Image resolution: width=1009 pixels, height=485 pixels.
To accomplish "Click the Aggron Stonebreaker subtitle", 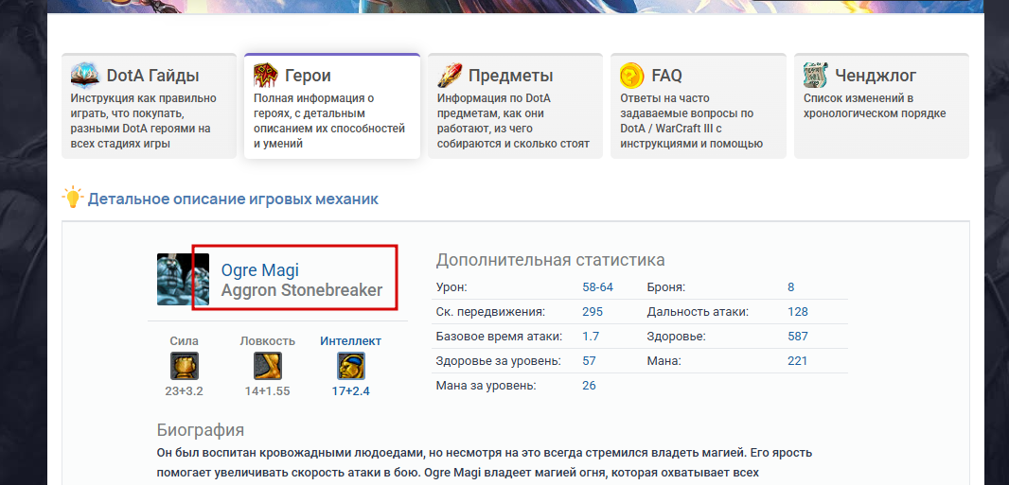I will click(x=302, y=290).
